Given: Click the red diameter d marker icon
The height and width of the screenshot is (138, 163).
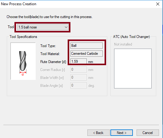Looking at the screenshot, I should click(x=23, y=73).
